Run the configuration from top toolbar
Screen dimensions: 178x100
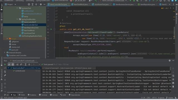pyautogui.click(x=130, y=1)
